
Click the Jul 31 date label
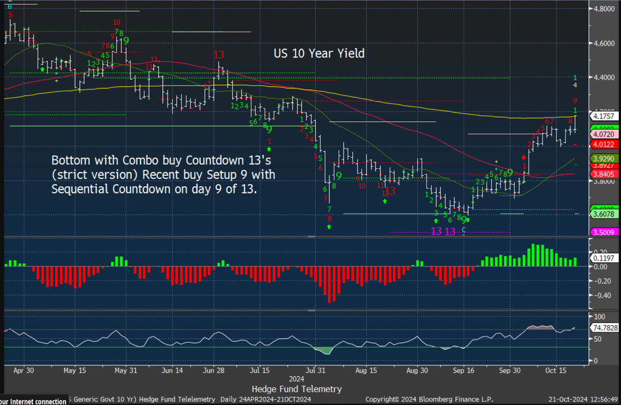(x=315, y=371)
